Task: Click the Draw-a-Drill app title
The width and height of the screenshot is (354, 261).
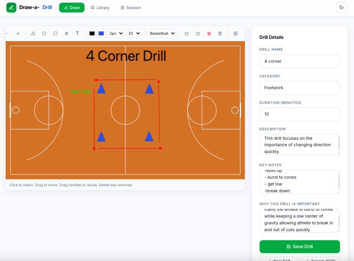Action: point(35,8)
